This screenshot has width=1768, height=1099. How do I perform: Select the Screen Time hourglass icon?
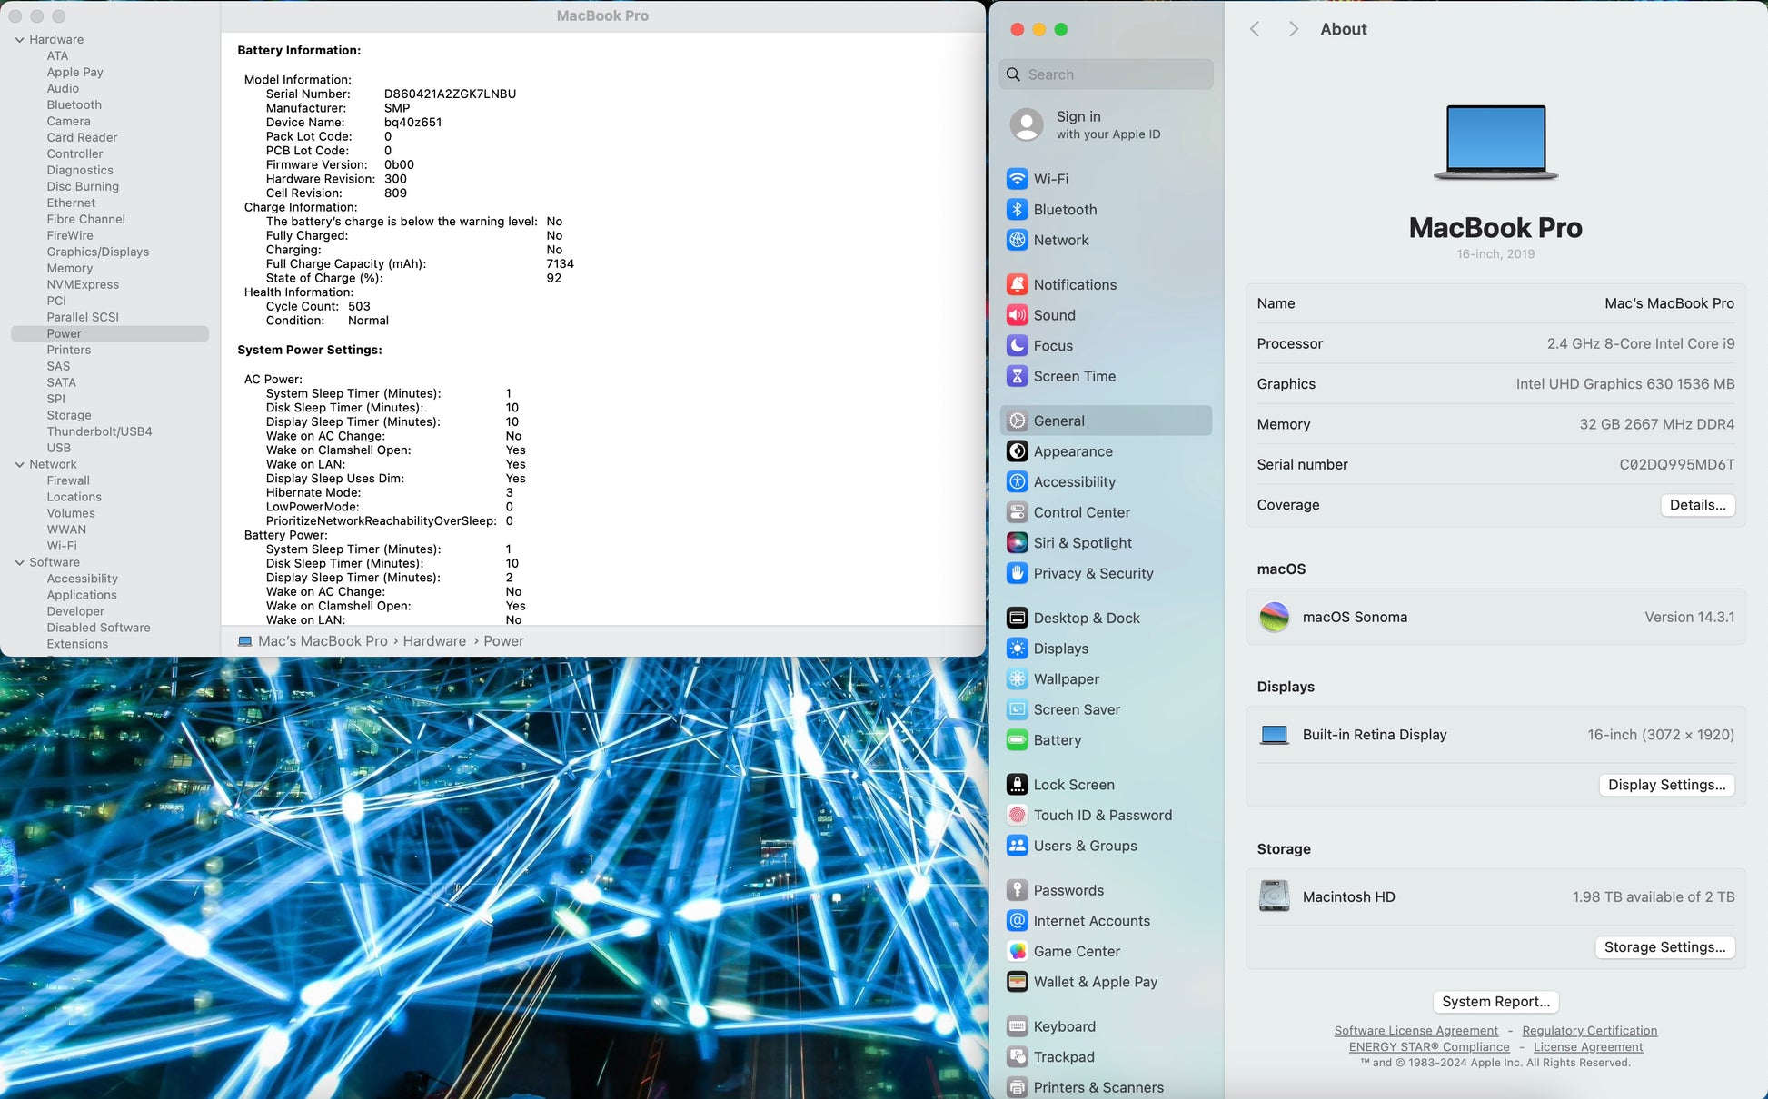(x=1017, y=376)
